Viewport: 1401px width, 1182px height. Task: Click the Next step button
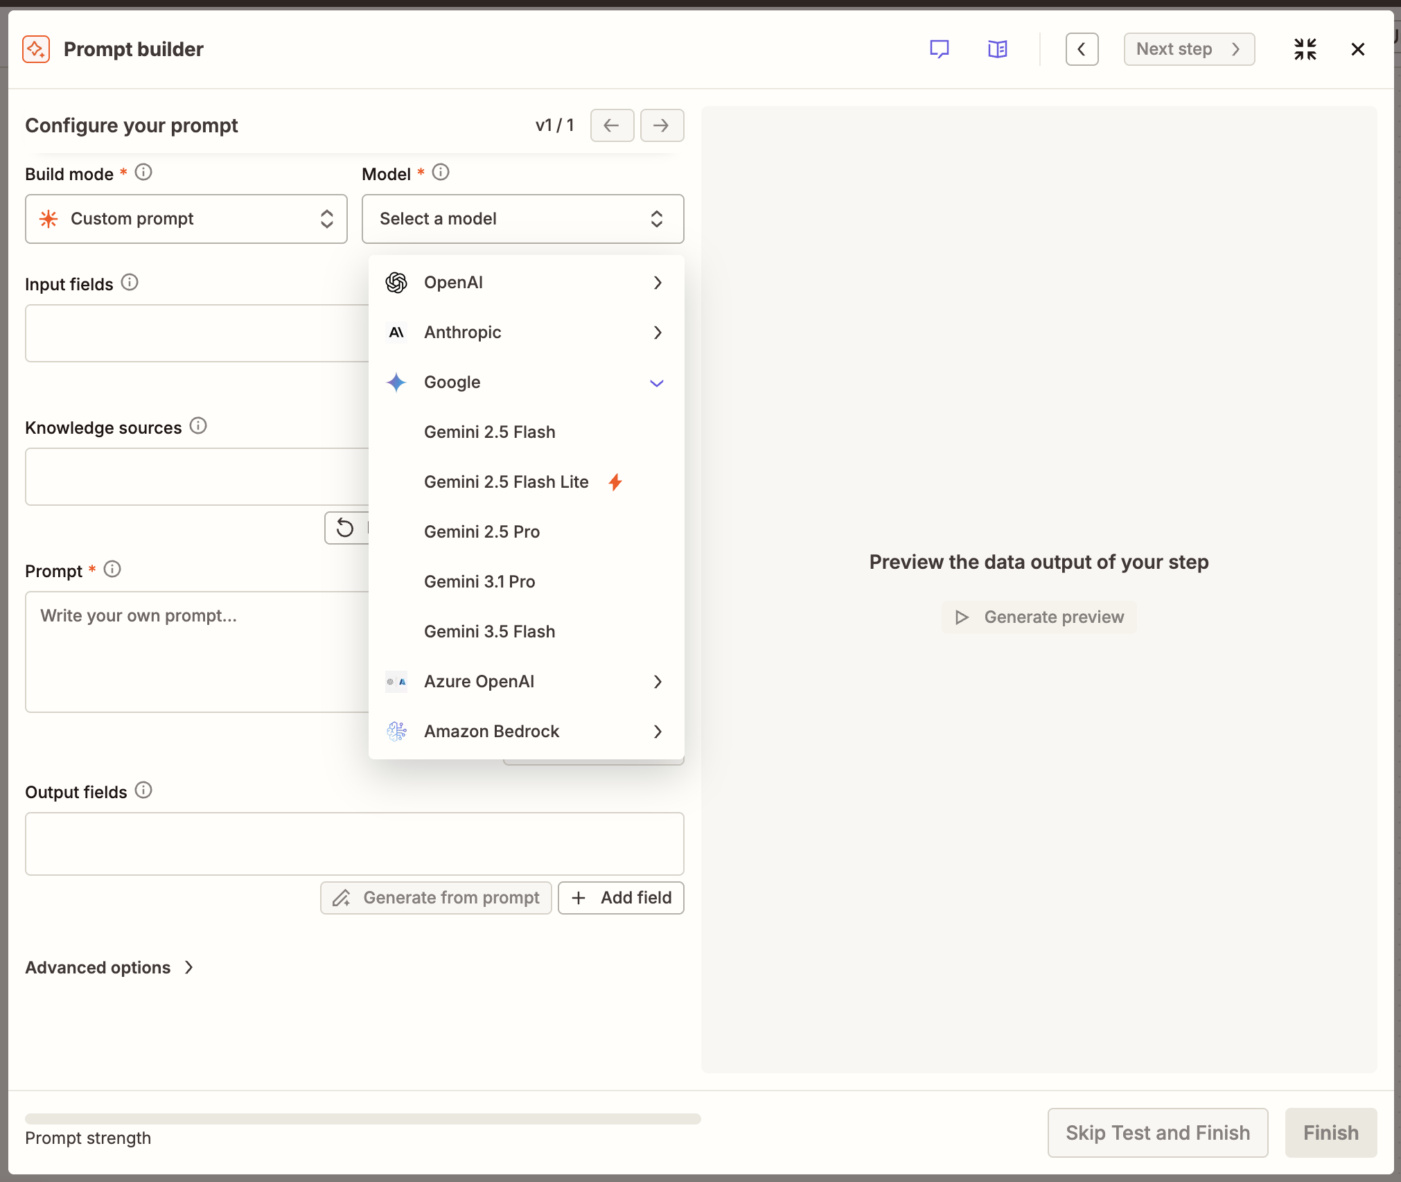1189,49
